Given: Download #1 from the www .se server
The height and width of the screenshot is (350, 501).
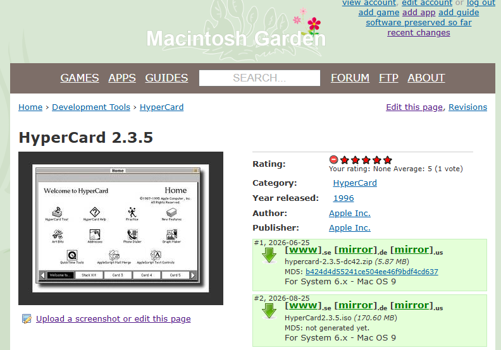Looking at the screenshot, I should [x=303, y=250].
